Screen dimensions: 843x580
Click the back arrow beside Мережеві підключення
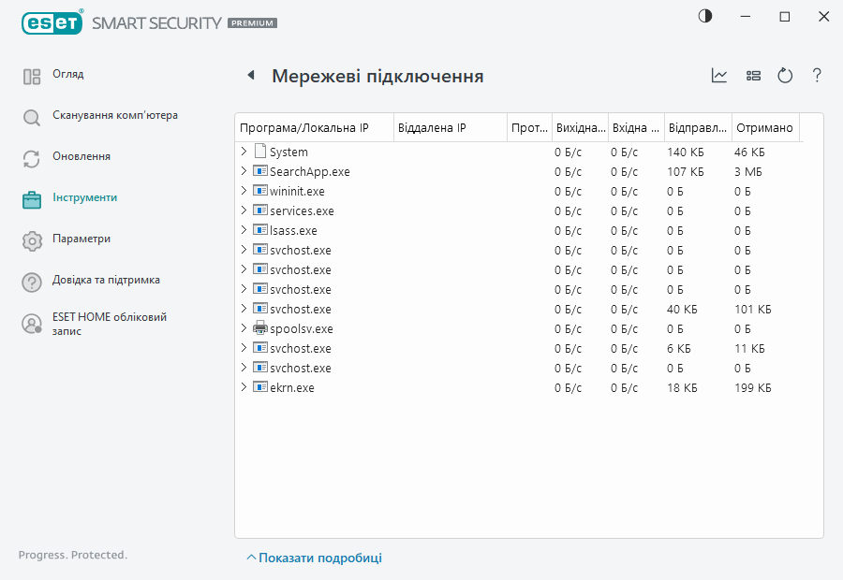pyautogui.click(x=250, y=76)
